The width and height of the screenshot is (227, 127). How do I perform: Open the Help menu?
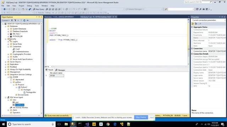click(x=52, y=6)
